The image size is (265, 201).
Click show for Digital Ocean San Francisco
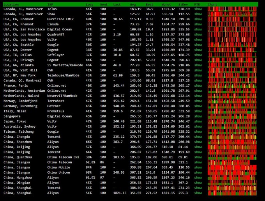point(198,29)
